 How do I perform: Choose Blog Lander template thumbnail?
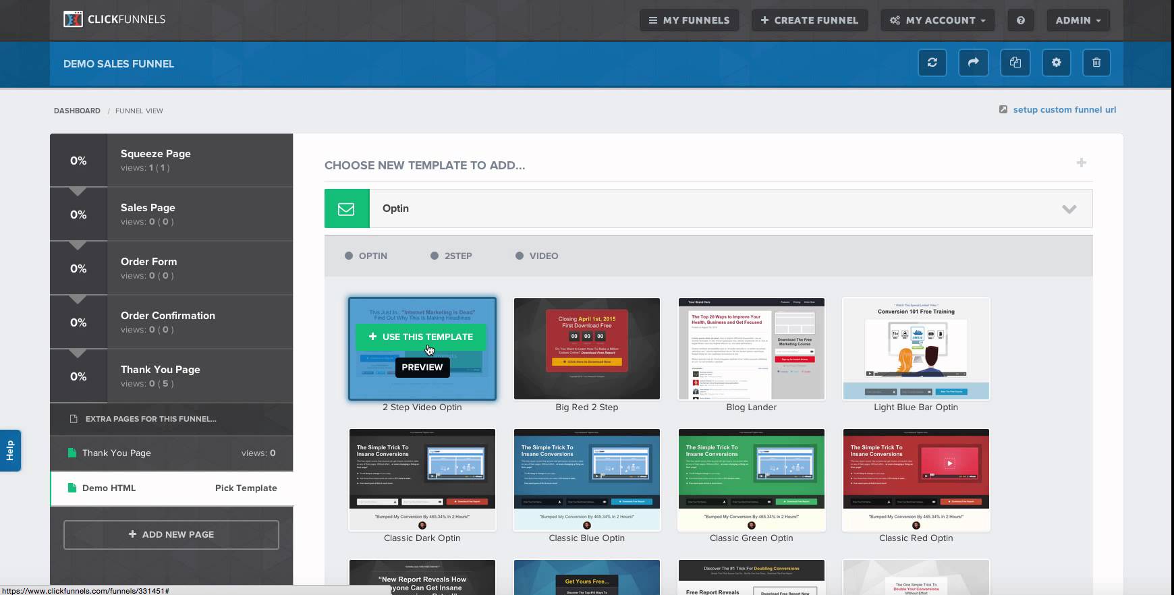click(x=752, y=349)
